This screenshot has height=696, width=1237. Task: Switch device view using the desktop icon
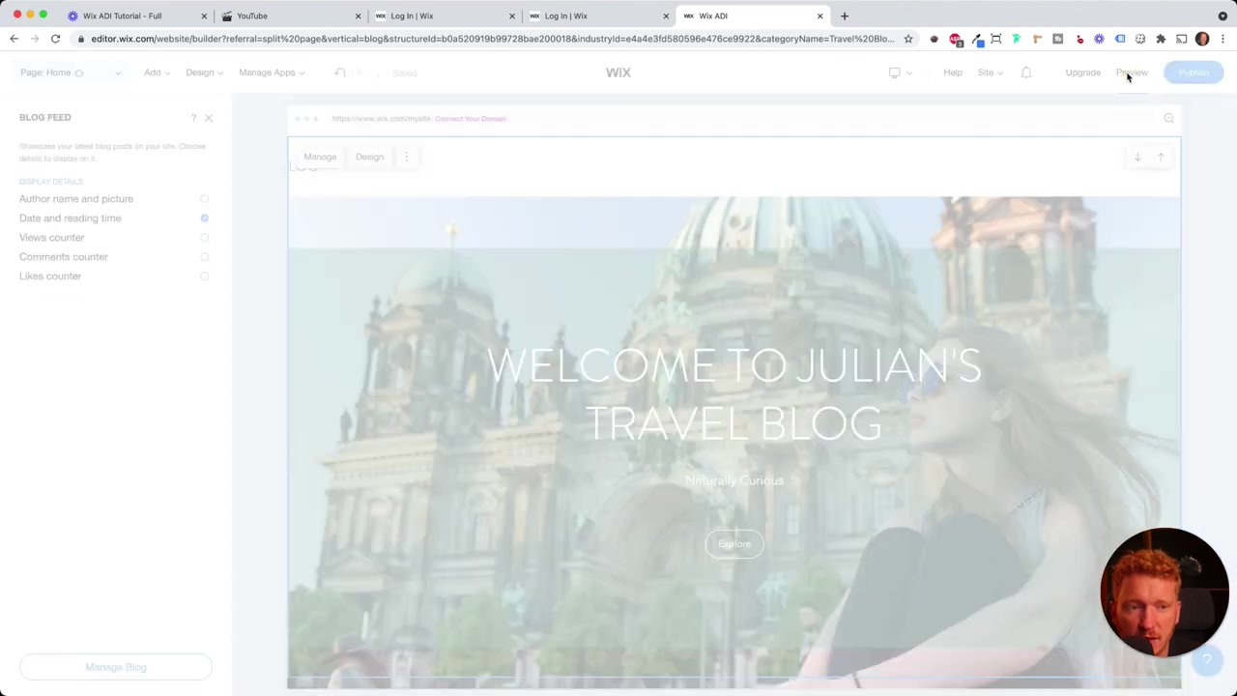(x=895, y=72)
